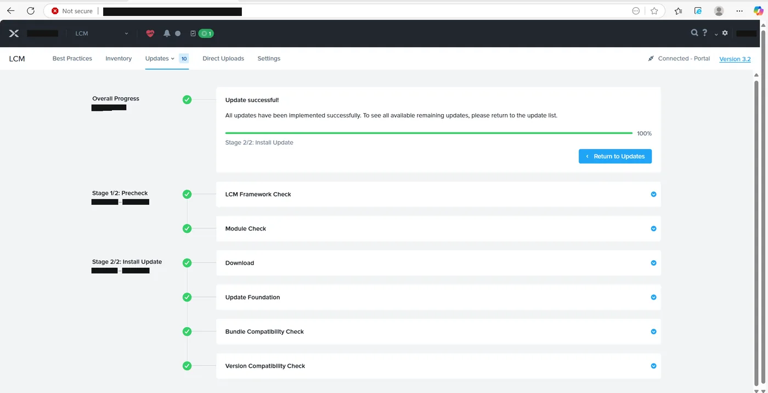The image size is (768, 393).
Task: Click the Nutanix X logo icon
Action: tap(14, 33)
